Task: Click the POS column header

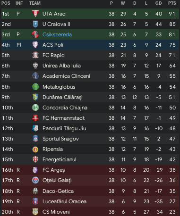Action: (6, 3)
